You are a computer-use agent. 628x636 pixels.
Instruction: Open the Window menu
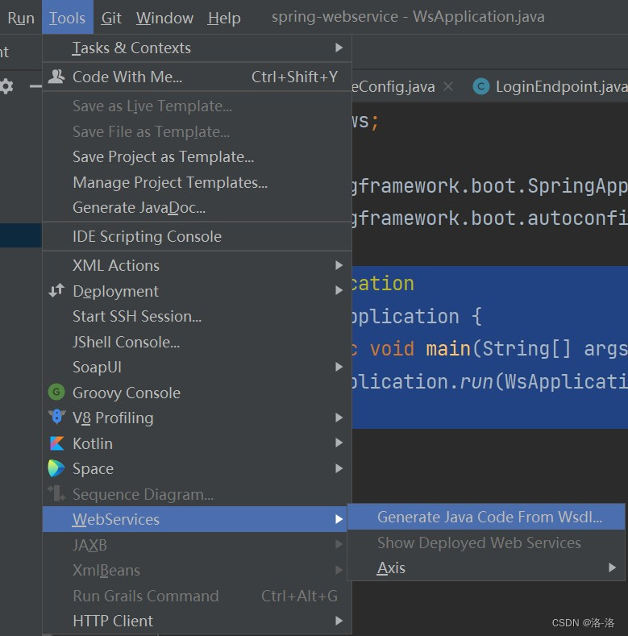(x=164, y=18)
